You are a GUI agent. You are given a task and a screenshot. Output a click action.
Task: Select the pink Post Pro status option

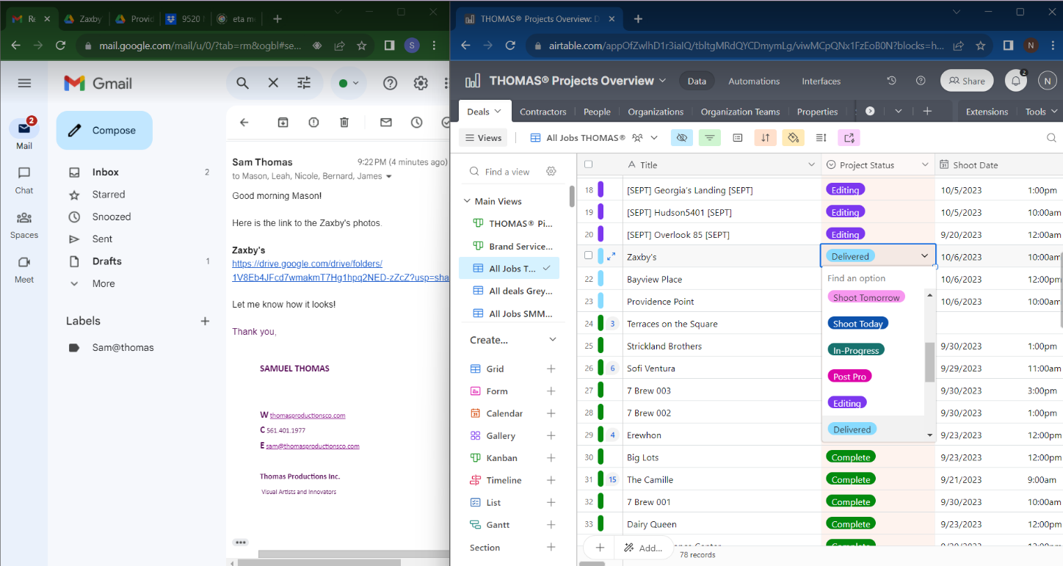[x=849, y=377]
